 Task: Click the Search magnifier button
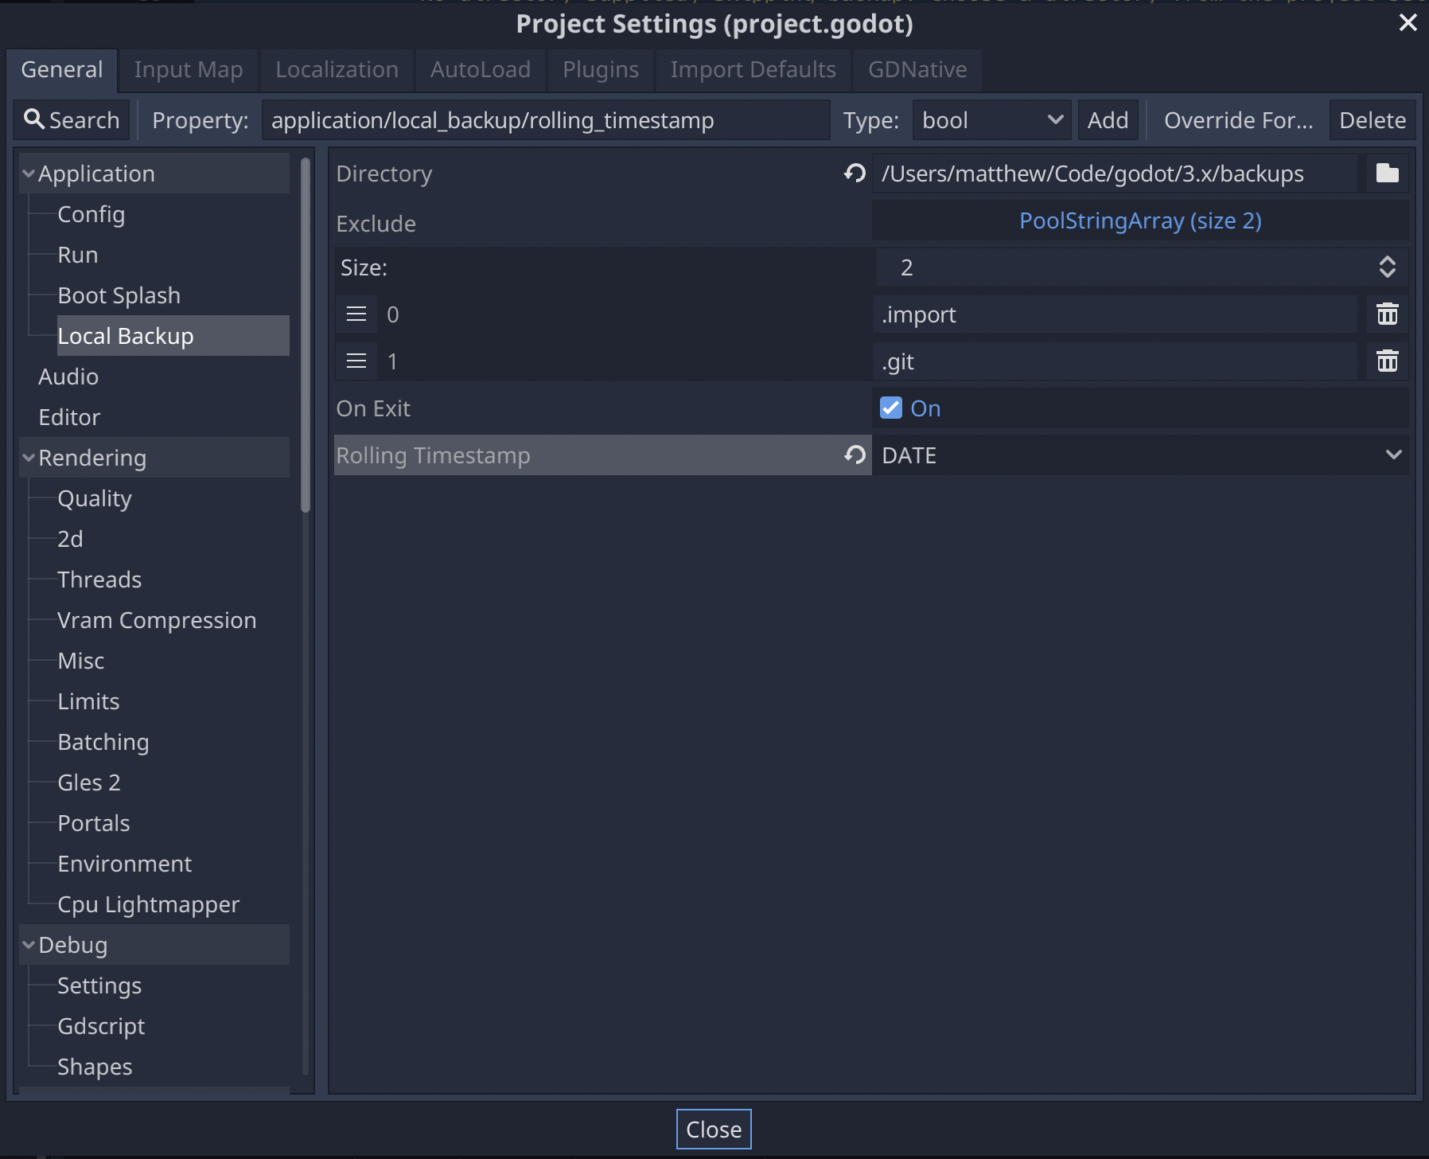(72, 120)
